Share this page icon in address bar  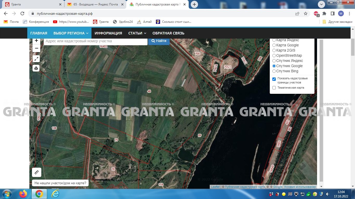(297, 13)
